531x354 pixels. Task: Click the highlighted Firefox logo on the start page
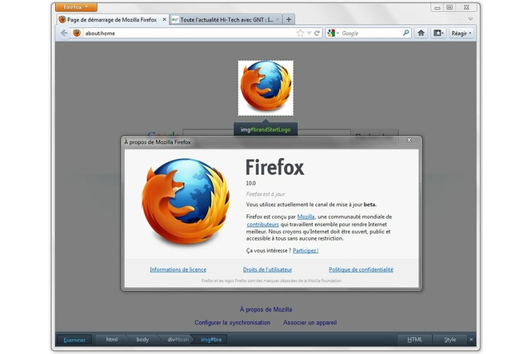click(265, 88)
